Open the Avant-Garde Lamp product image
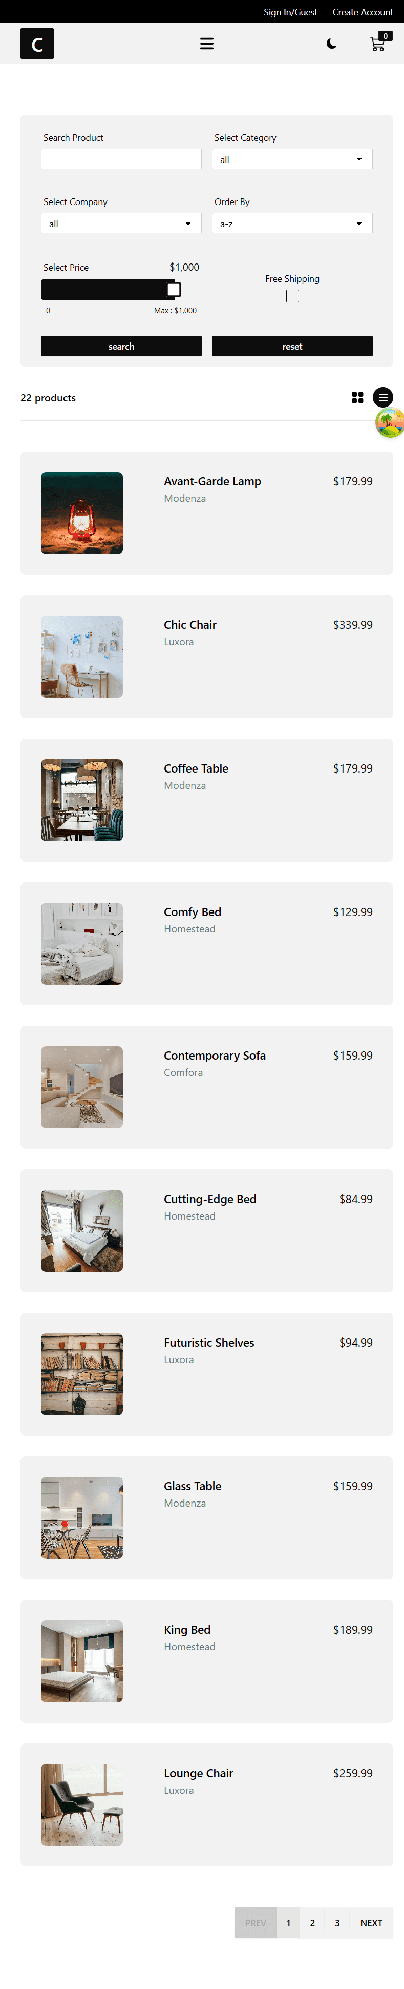404x1989 pixels. (82, 513)
